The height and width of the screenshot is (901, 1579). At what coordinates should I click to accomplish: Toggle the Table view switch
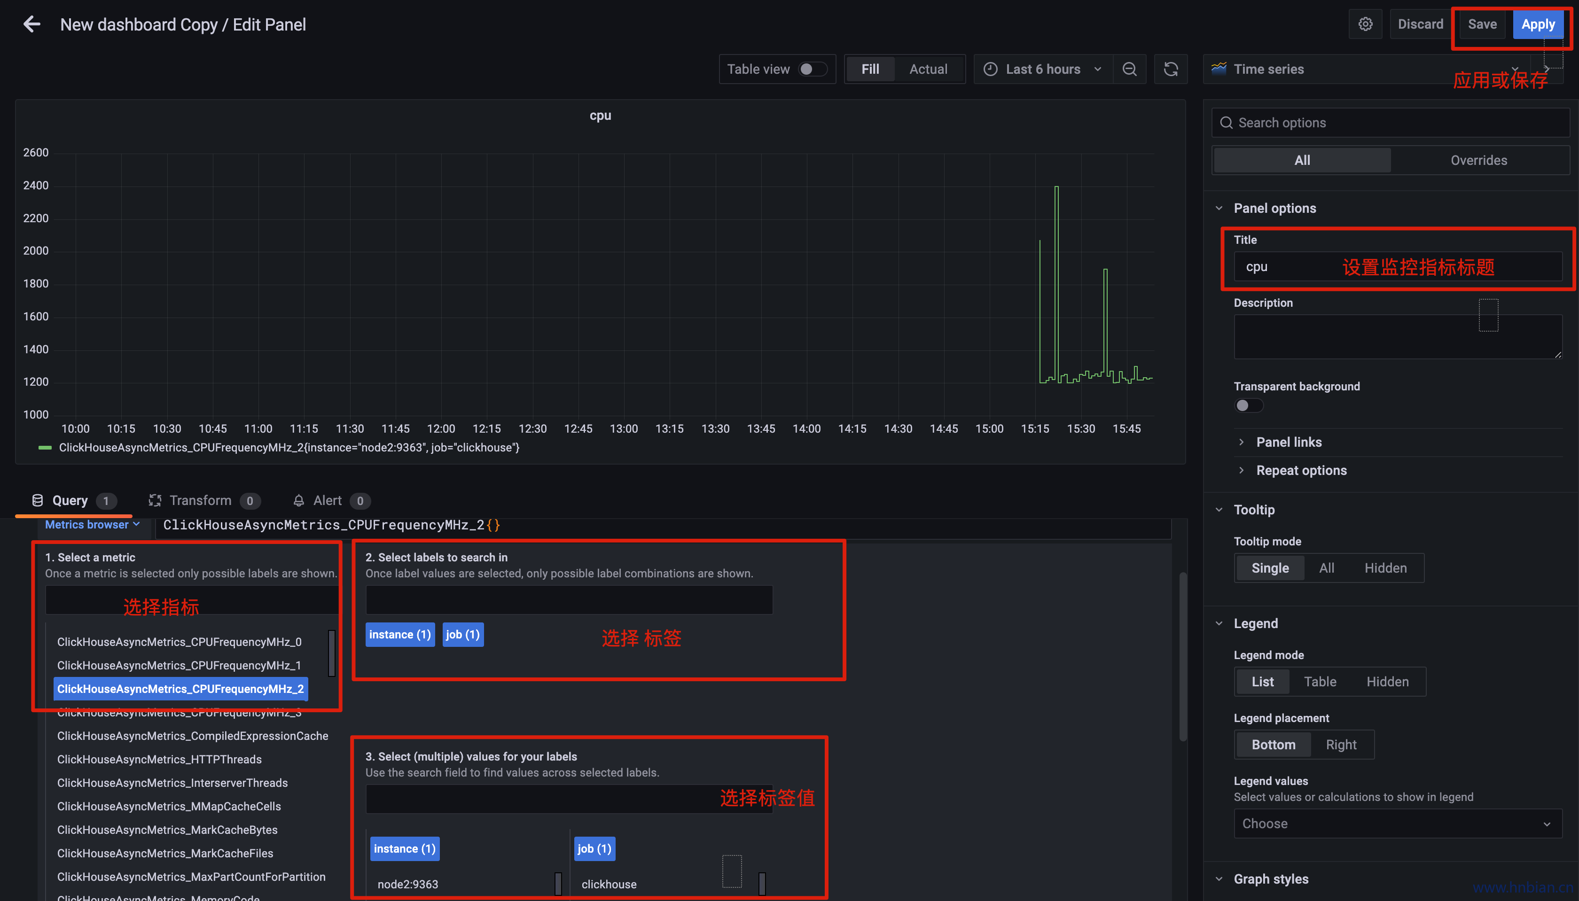(x=812, y=70)
